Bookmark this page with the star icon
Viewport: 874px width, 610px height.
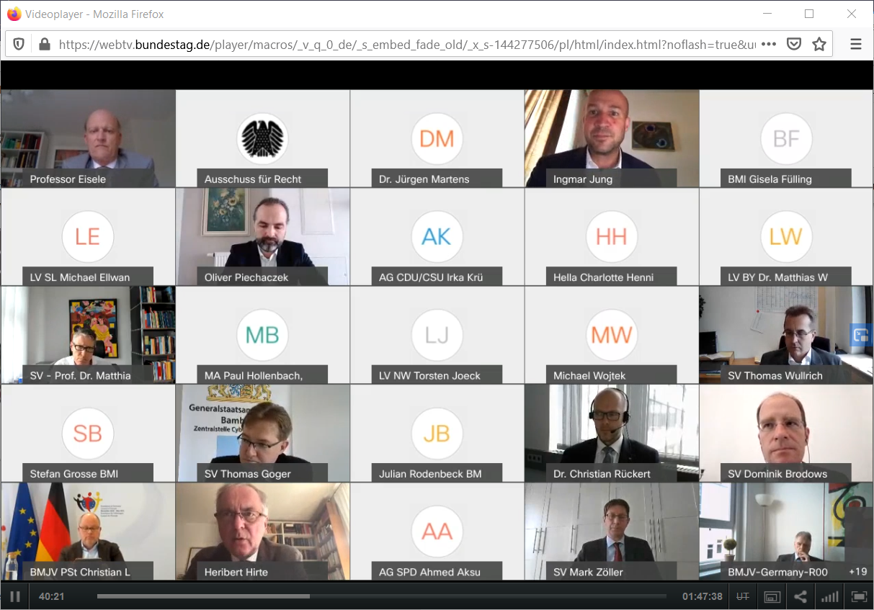tap(819, 44)
